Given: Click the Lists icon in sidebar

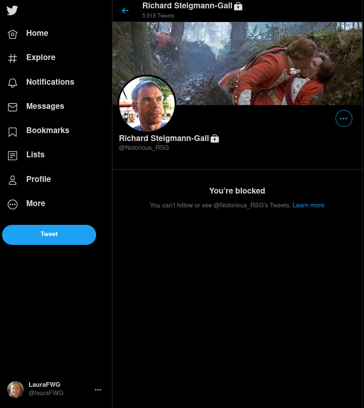Looking at the screenshot, I should (13, 156).
